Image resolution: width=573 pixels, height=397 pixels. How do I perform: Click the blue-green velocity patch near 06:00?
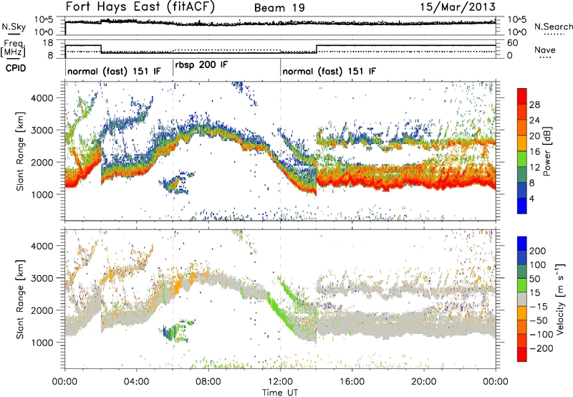(176, 330)
